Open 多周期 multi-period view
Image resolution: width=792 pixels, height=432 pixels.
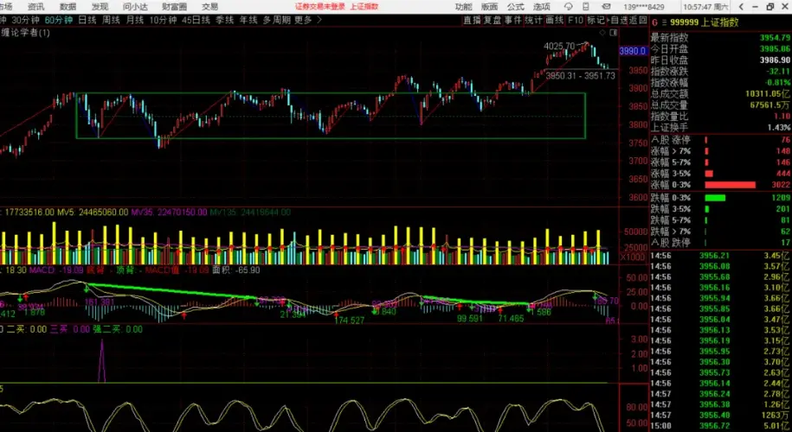click(276, 20)
